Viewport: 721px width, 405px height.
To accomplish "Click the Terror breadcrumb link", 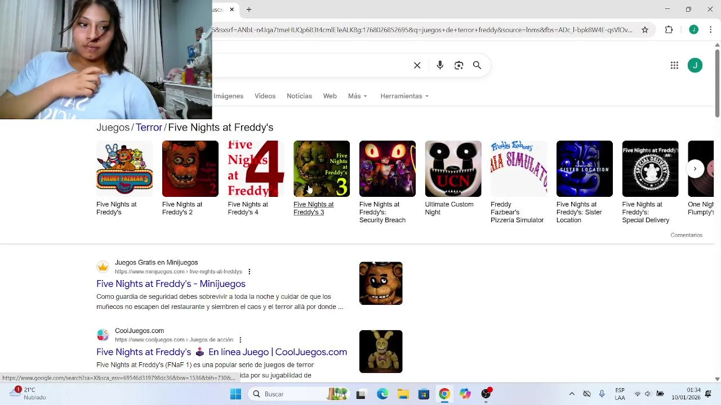I will coord(149,128).
